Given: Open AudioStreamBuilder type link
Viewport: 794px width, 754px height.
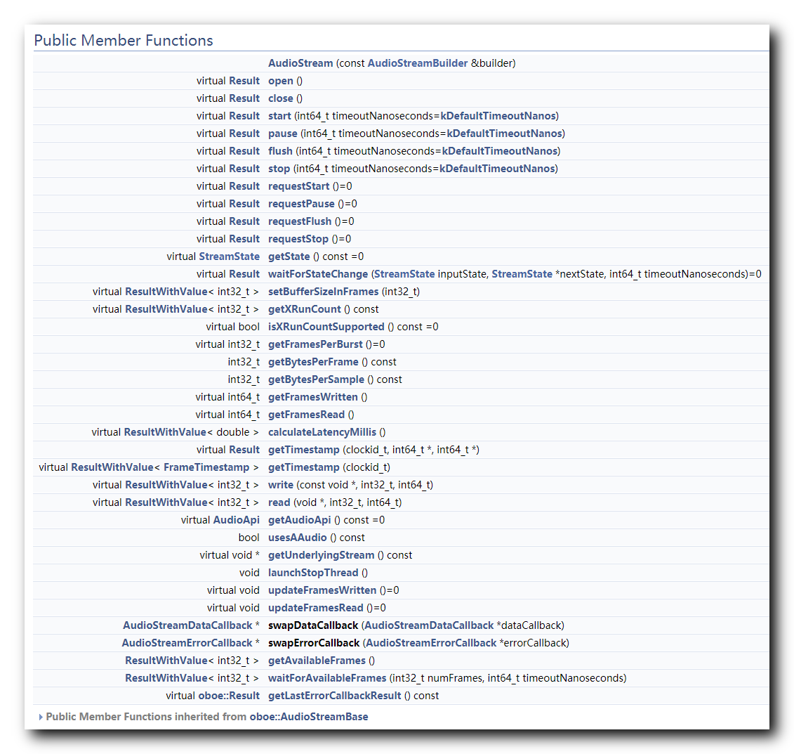Looking at the screenshot, I should point(417,63).
